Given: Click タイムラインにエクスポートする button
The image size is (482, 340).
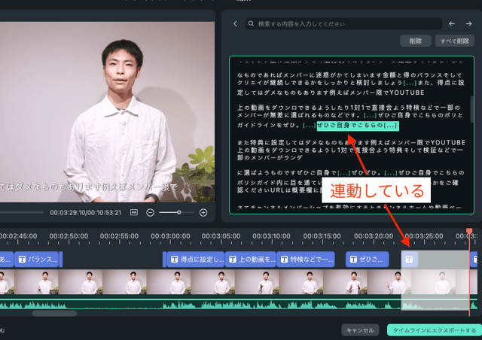Looking at the screenshot, I should (435, 330).
